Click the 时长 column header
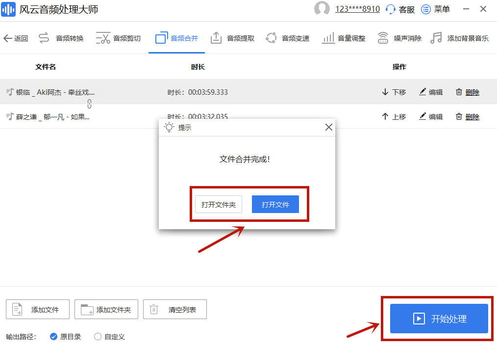Viewport: 497px width, 349px height. [198, 67]
